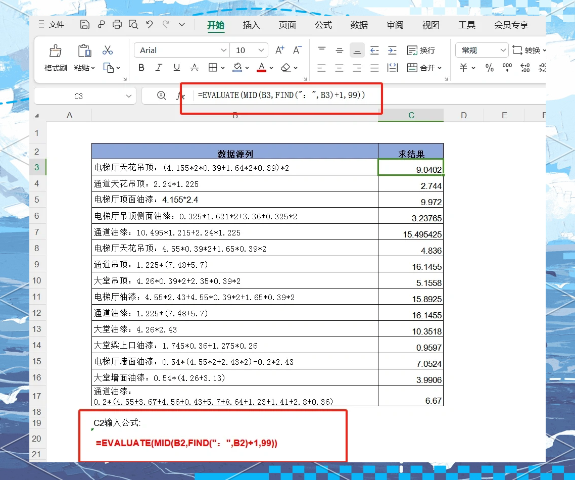Image resolution: width=575 pixels, height=480 pixels.
Task: Click the 格式刷 format painter
Action: [56, 58]
